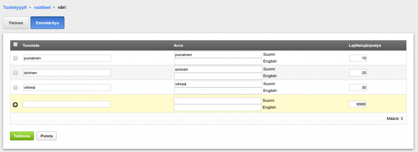Viewport: 418px width, 152px height.
Task: Click the Määrä: 3 count text
Action: 395,119
